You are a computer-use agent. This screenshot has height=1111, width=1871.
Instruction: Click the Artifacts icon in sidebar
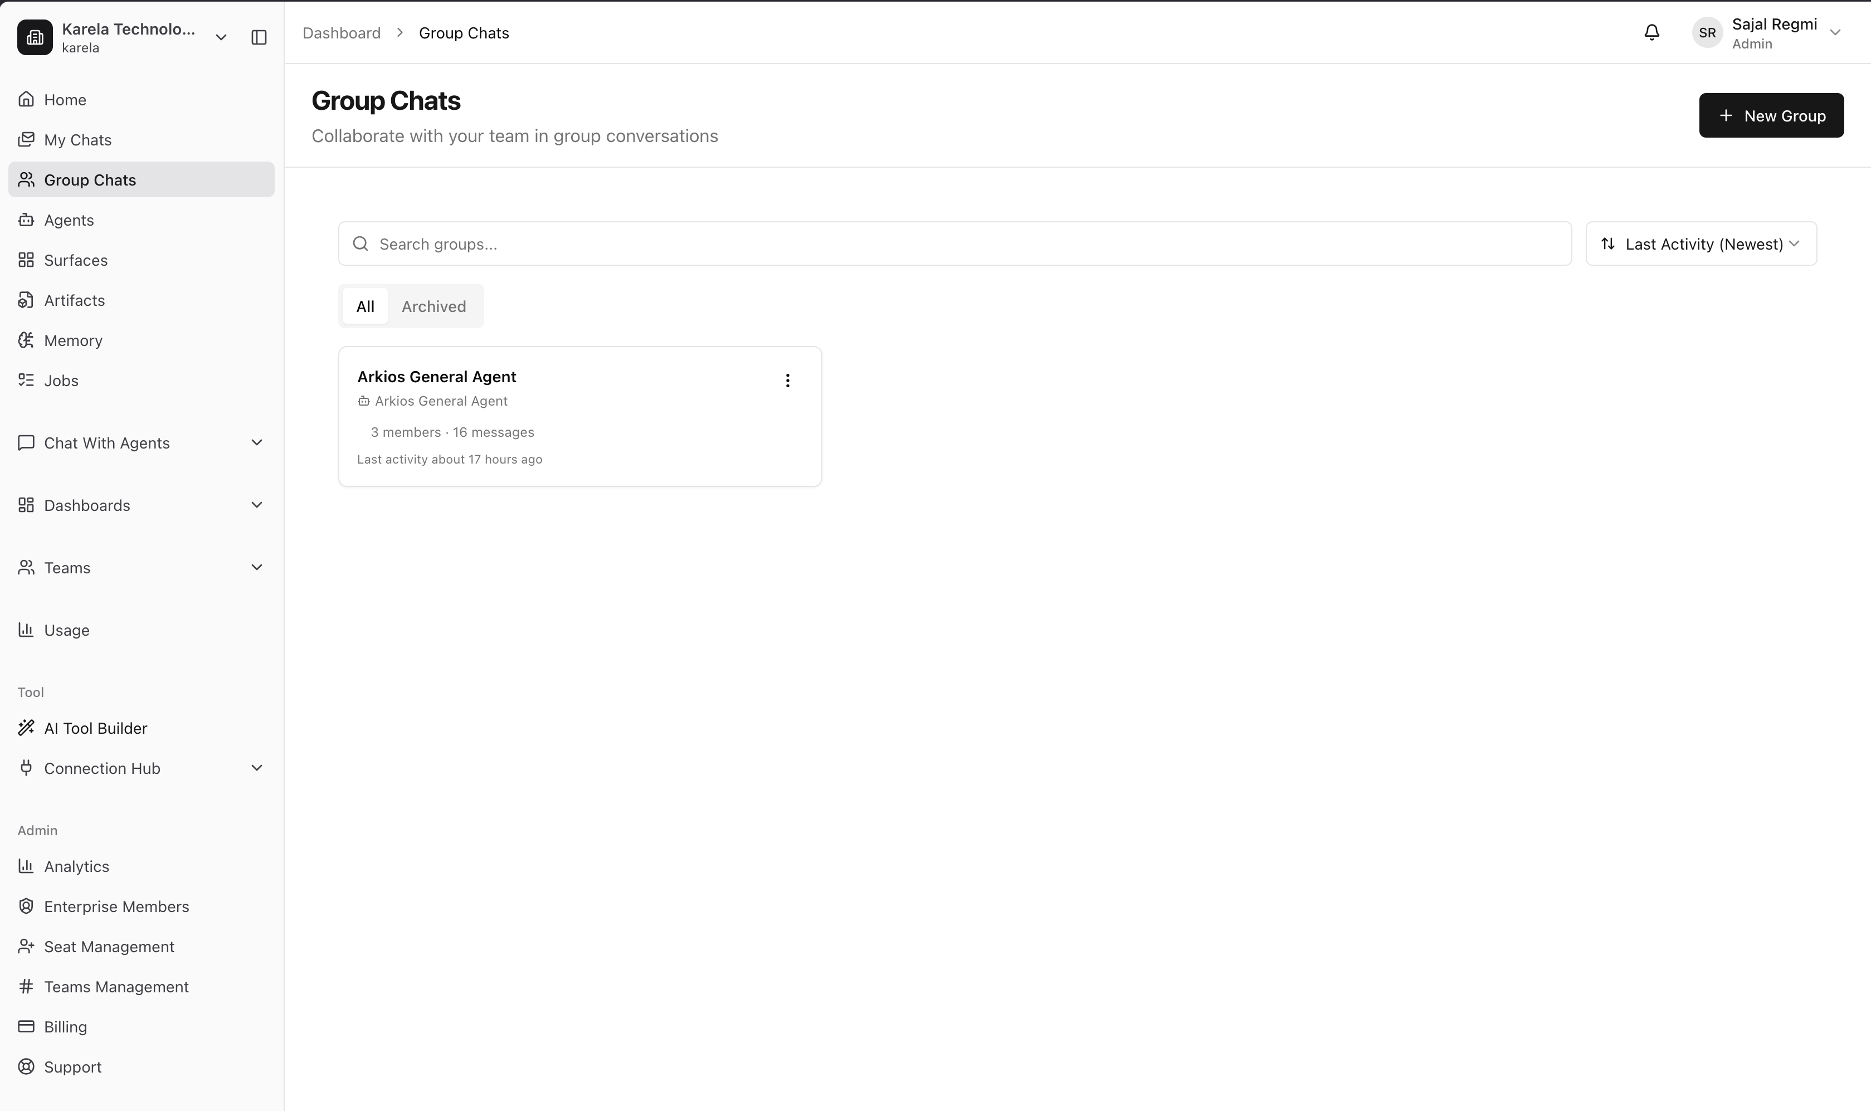click(26, 300)
